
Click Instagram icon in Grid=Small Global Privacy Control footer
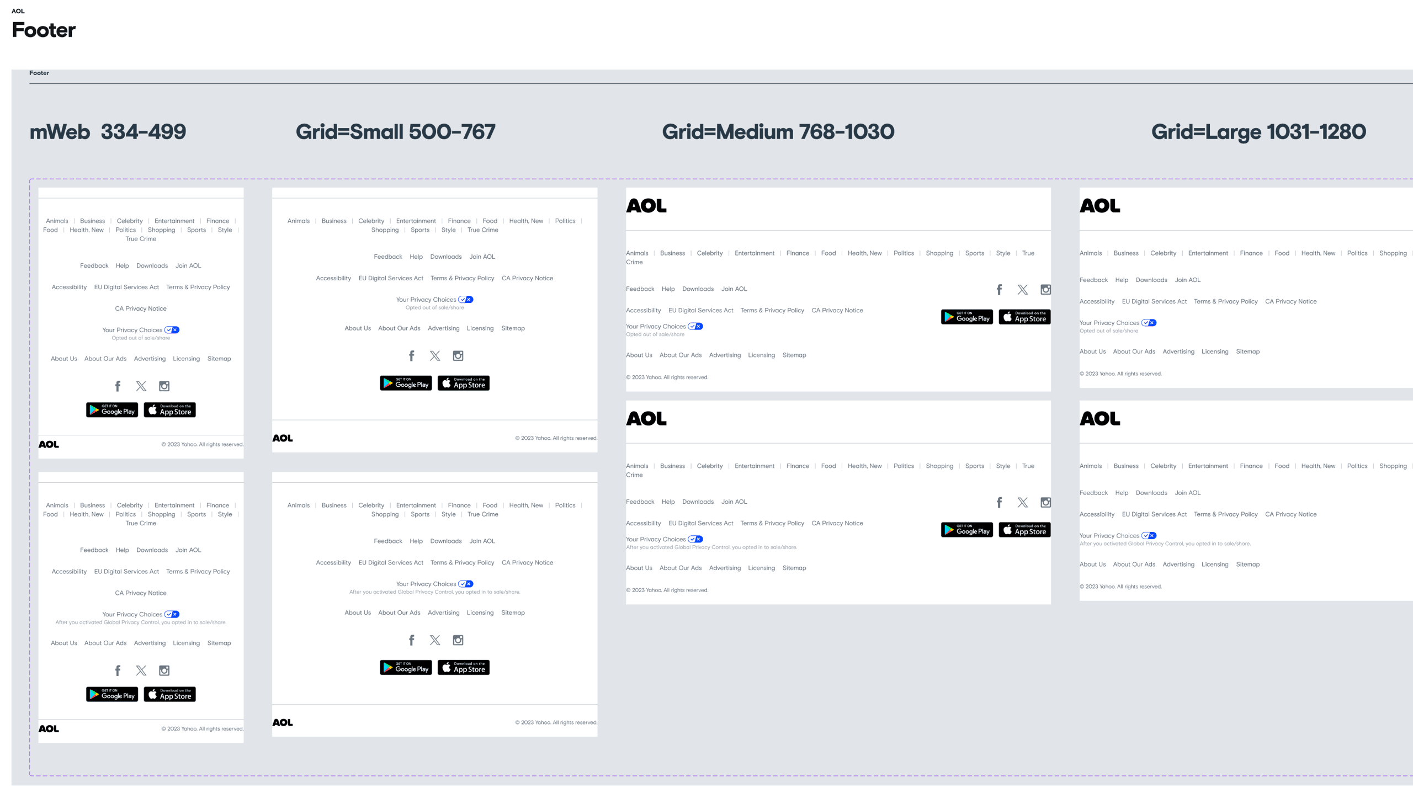458,640
